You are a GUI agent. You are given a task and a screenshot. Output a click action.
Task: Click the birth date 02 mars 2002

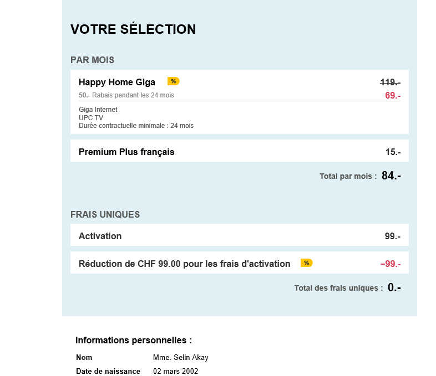coord(175,371)
